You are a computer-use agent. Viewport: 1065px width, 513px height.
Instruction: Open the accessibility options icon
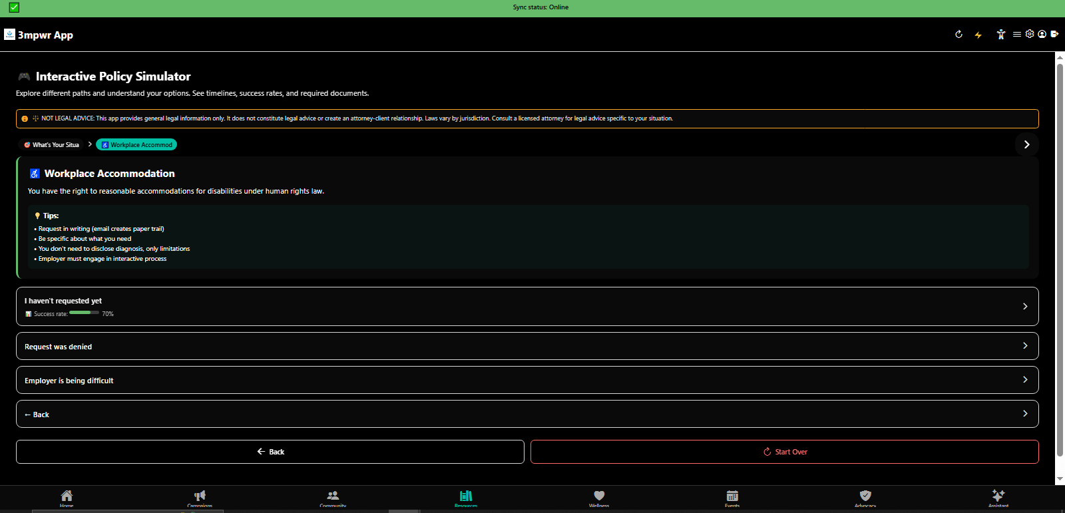click(1000, 35)
